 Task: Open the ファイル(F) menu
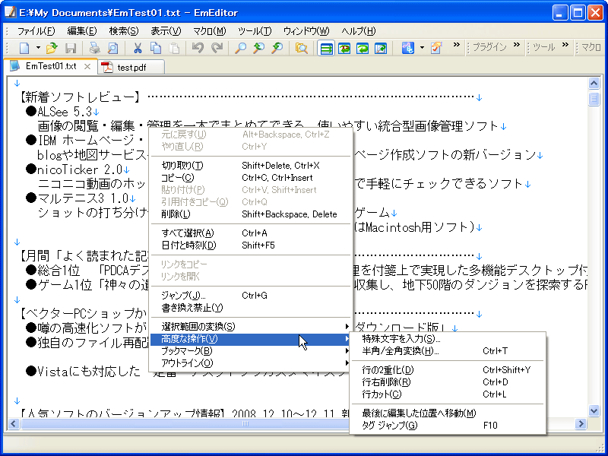pos(36,31)
